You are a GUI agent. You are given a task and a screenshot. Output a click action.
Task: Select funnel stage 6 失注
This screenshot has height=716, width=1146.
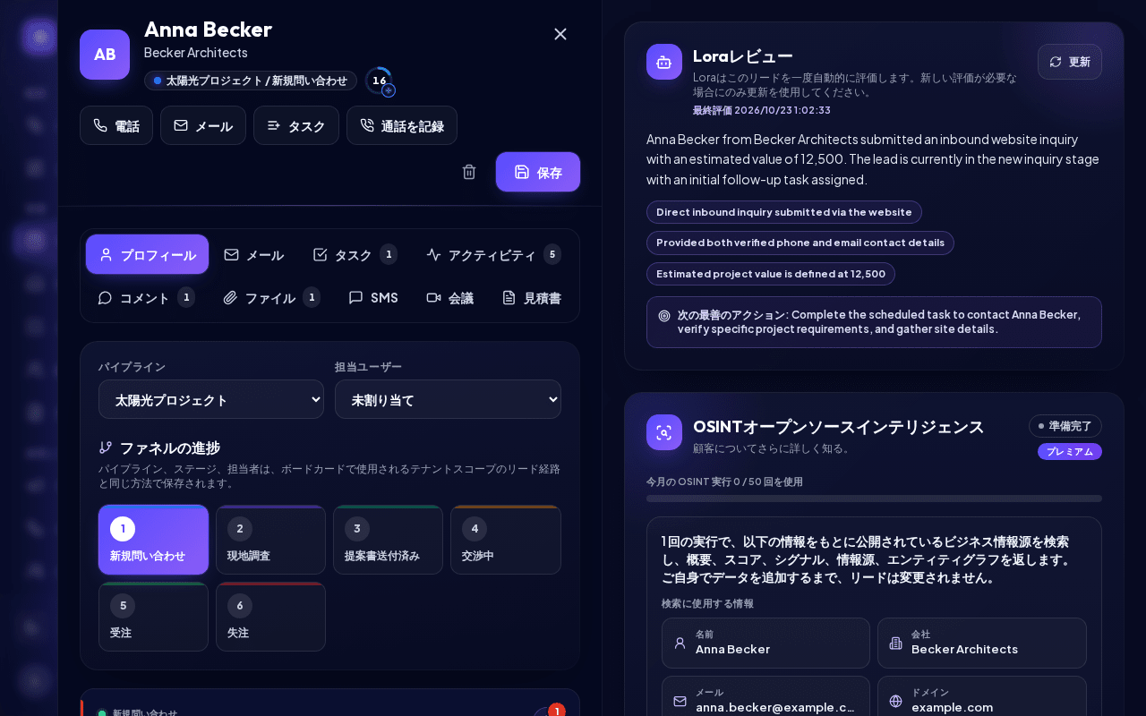[x=270, y=617]
